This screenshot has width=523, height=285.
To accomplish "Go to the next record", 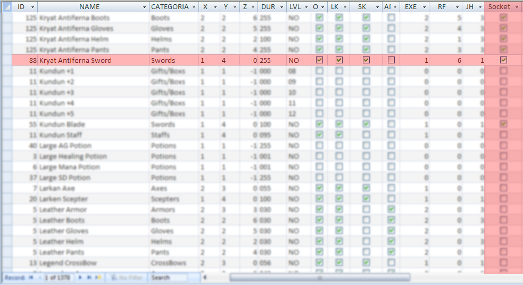I will [x=80, y=278].
